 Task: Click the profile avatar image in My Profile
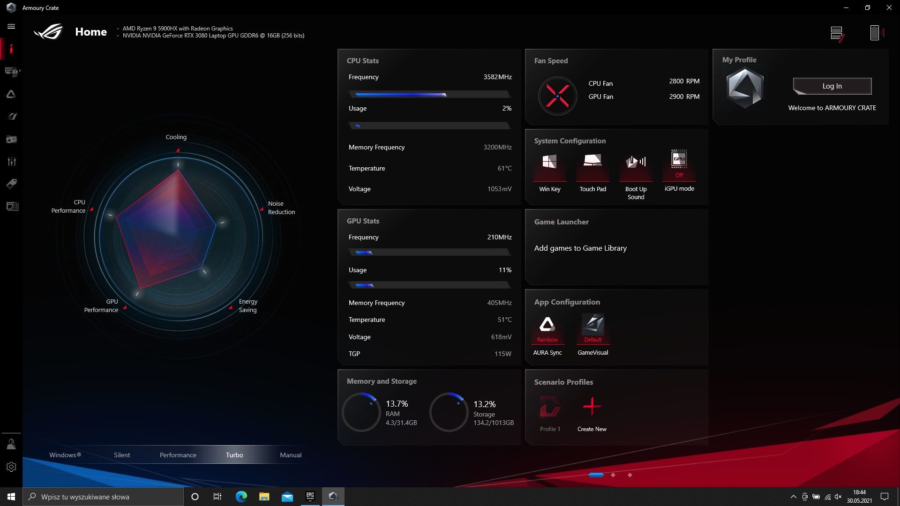(744, 88)
